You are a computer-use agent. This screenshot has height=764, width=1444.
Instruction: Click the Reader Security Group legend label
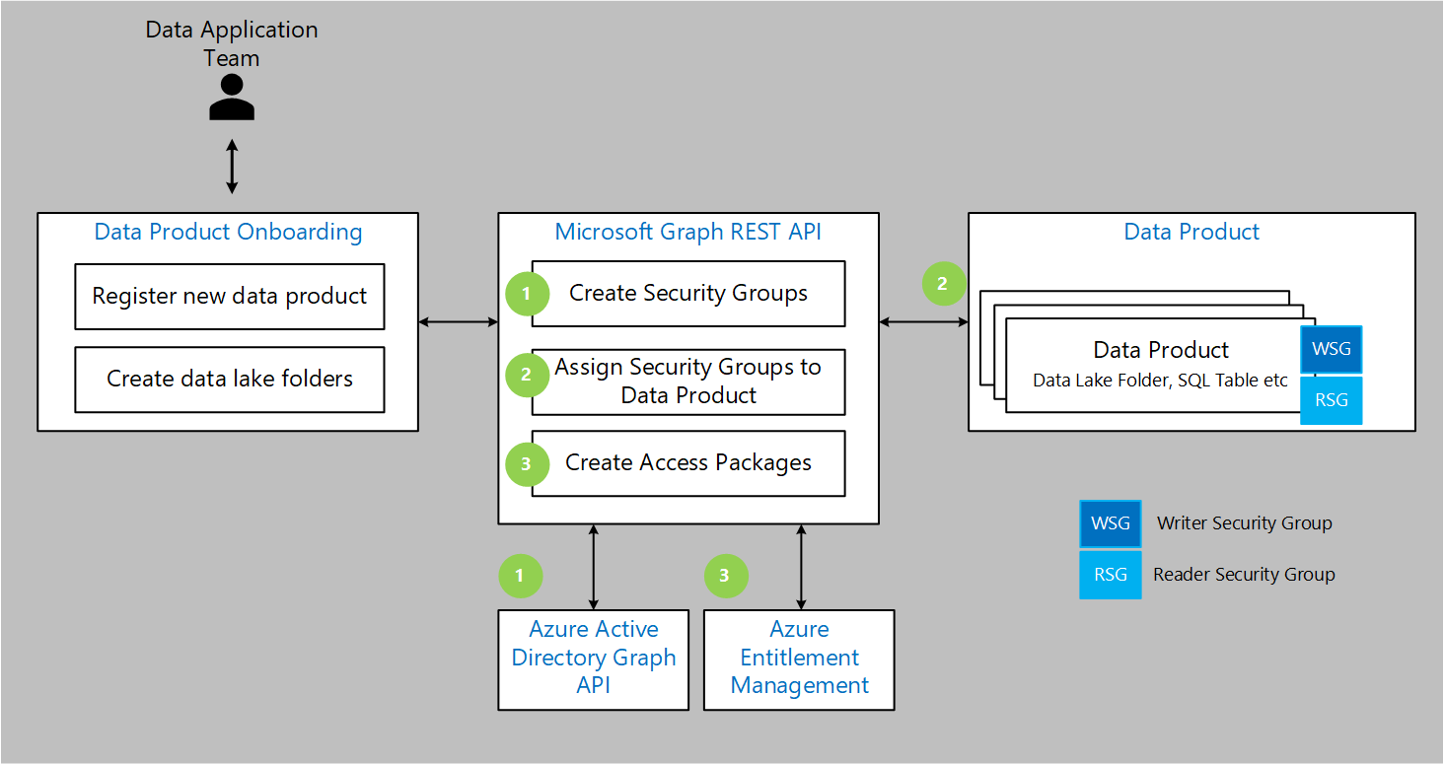[1244, 575]
